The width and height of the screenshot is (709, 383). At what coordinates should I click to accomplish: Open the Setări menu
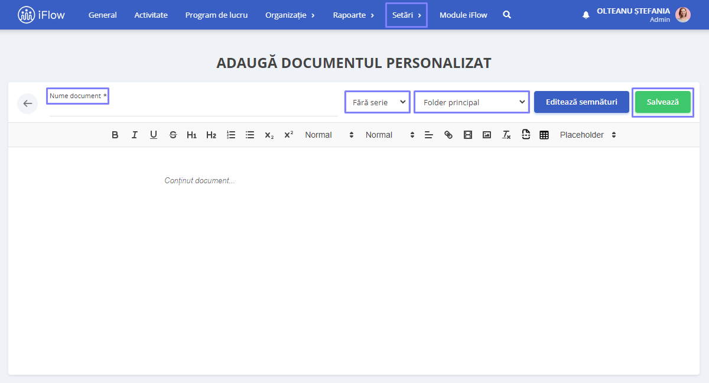click(x=406, y=15)
